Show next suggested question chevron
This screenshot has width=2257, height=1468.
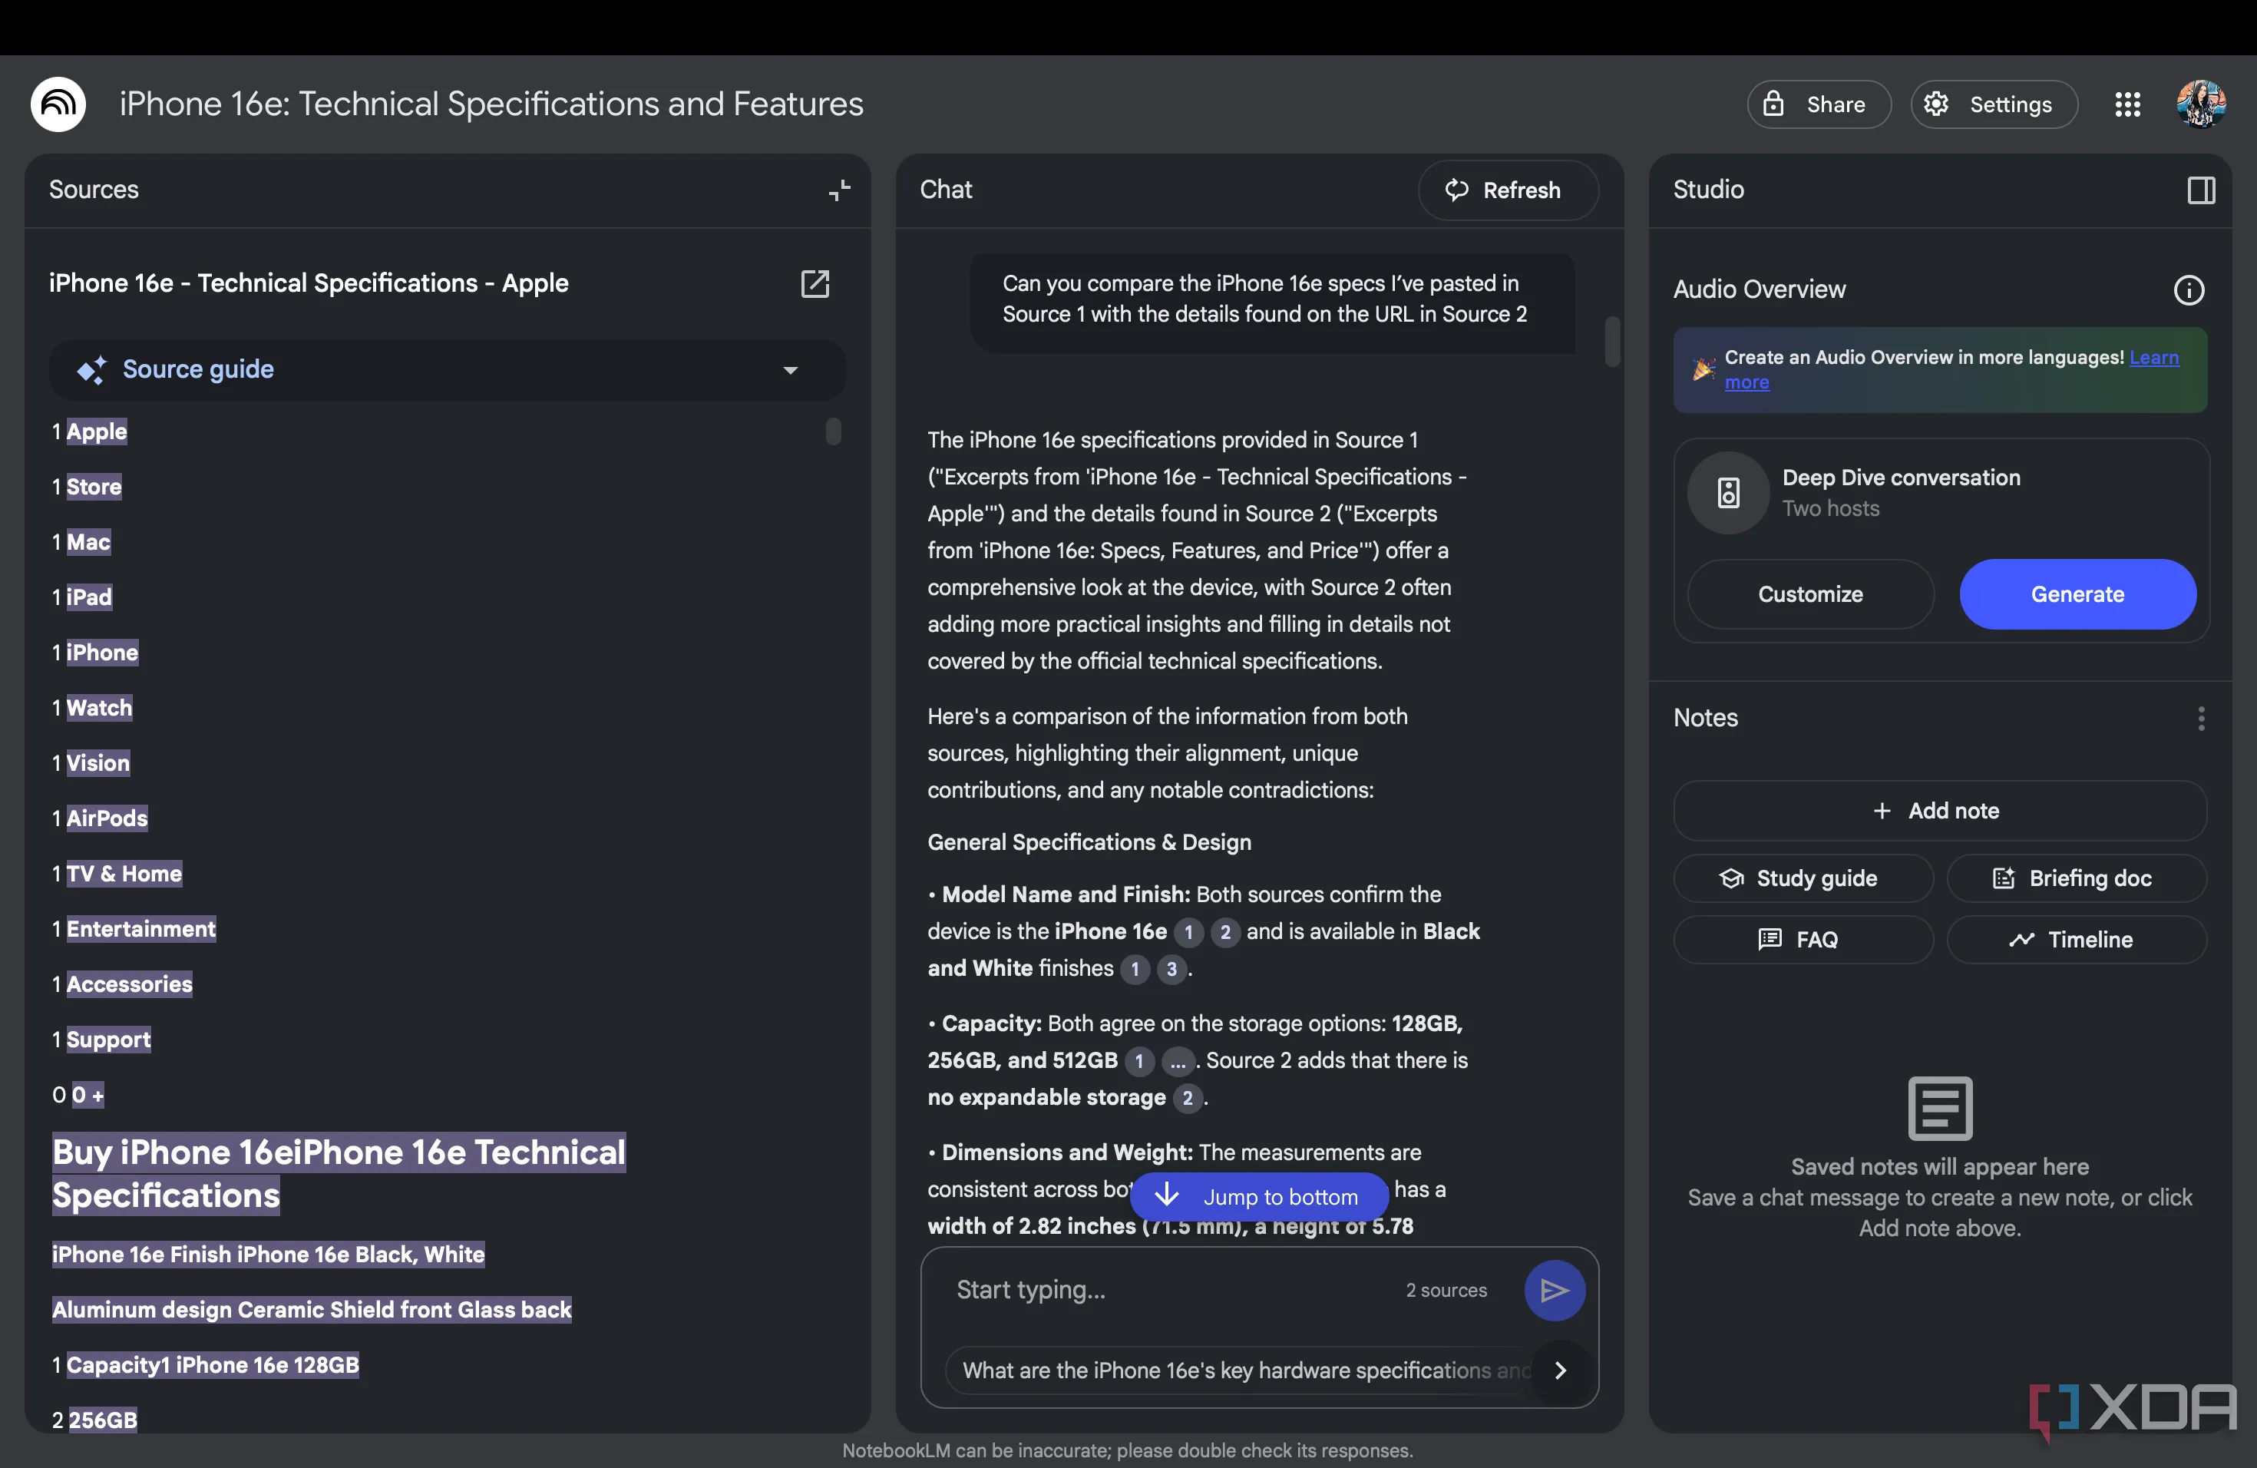click(1561, 1370)
